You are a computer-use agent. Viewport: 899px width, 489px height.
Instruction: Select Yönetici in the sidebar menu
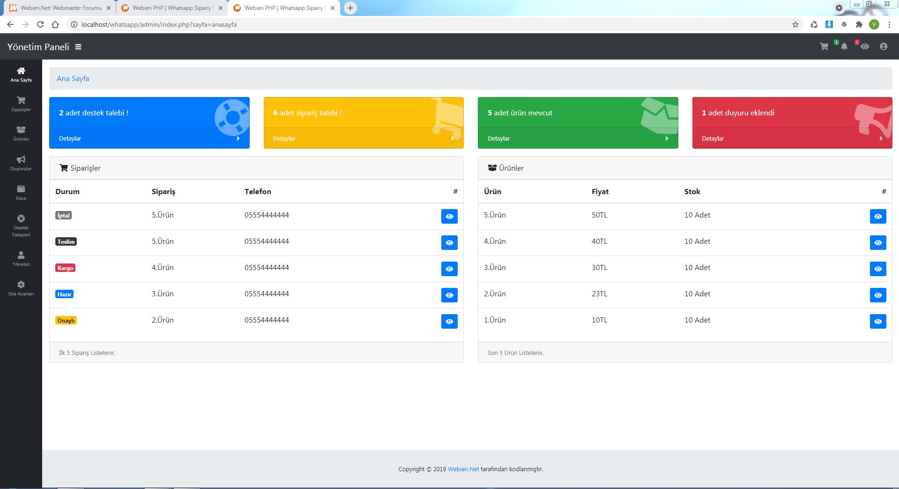pyautogui.click(x=21, y=258)
